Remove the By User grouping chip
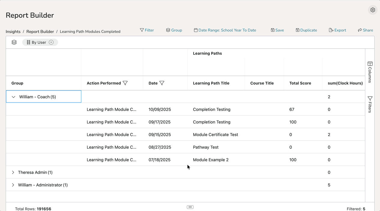This screenshot has height=211, width=380. coord(51,42)
